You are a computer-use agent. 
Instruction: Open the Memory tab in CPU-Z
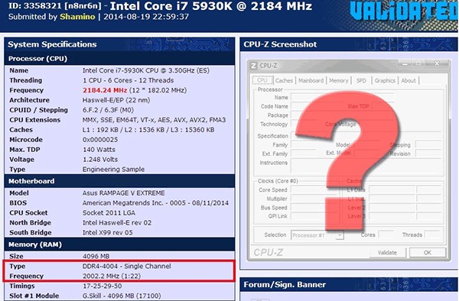[x=339, y=81]
